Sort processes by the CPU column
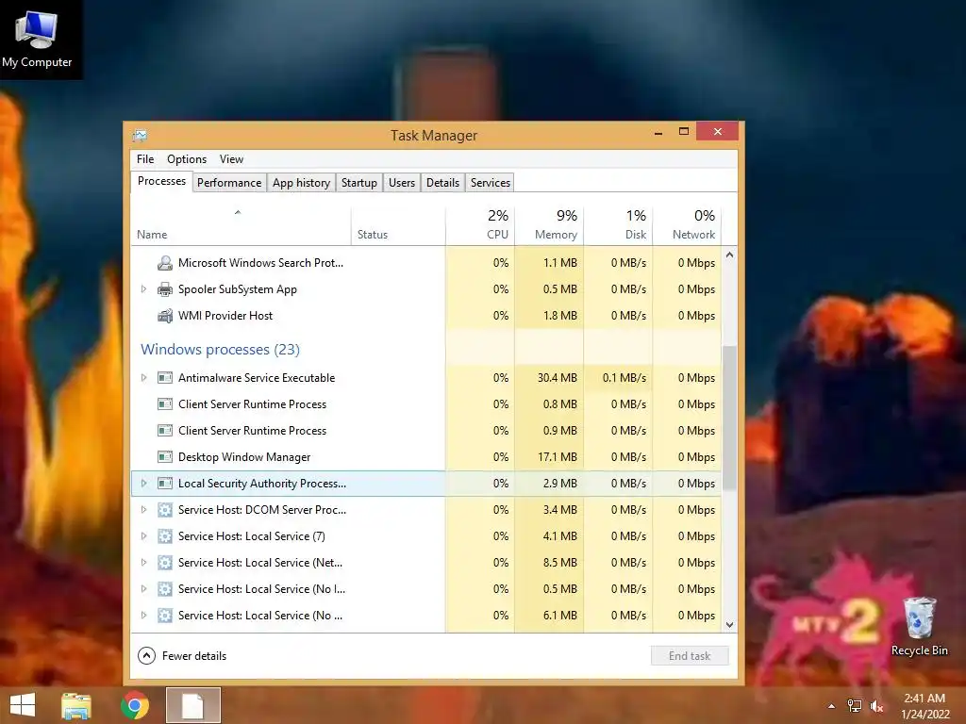This screenshot has height=724, width=966. tap(480, 224)
